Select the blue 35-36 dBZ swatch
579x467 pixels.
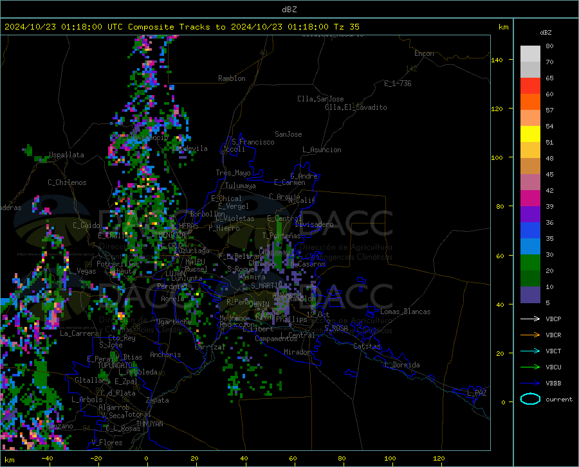[530, 231]
